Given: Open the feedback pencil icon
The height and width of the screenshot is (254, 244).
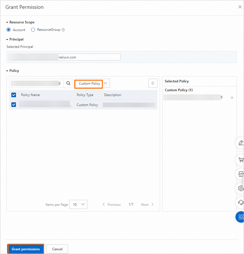Looking at the screenshot, I should pos(241,143).
